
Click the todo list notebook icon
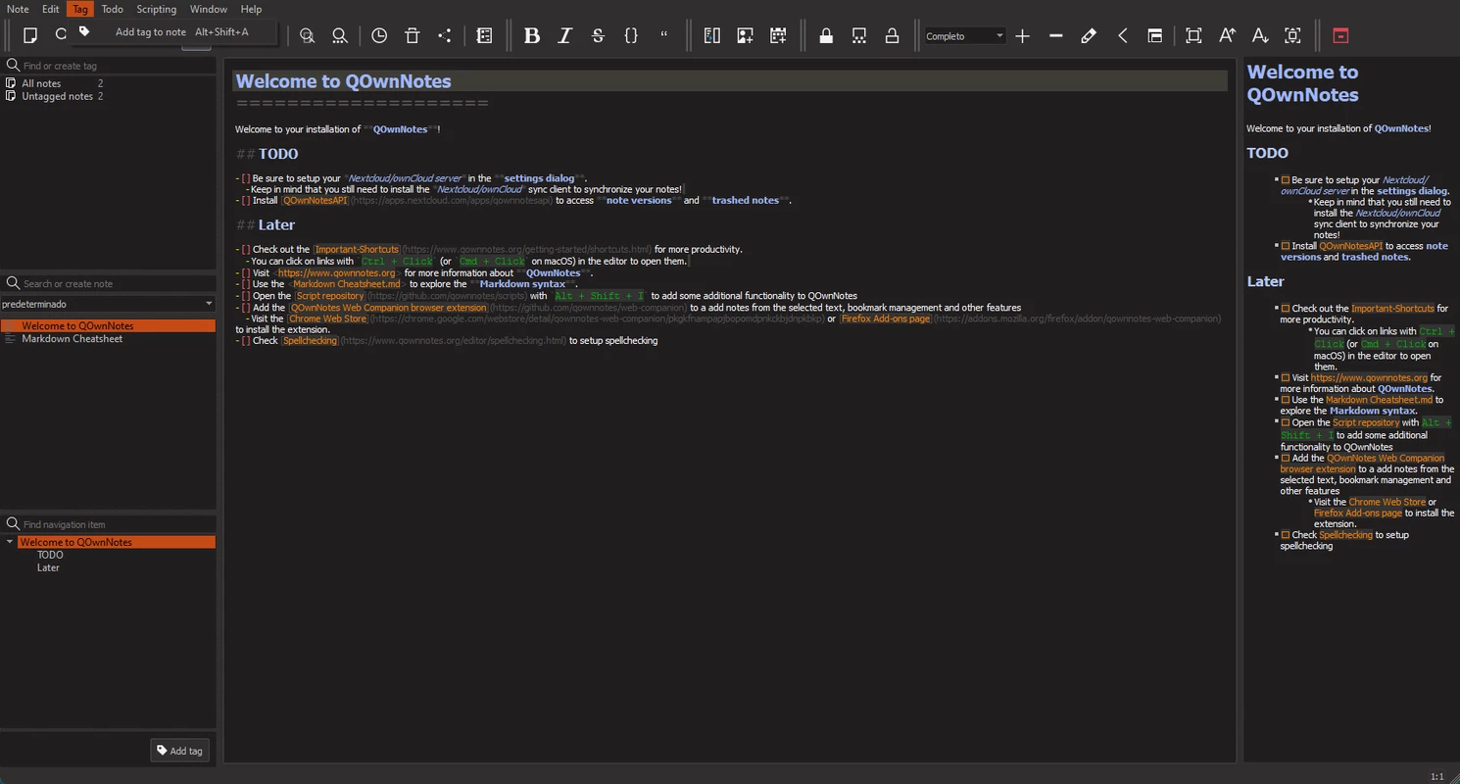[484, 35]
